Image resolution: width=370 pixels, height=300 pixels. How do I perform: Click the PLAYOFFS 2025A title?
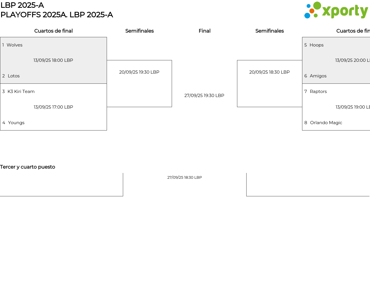[x=57, y=15]
